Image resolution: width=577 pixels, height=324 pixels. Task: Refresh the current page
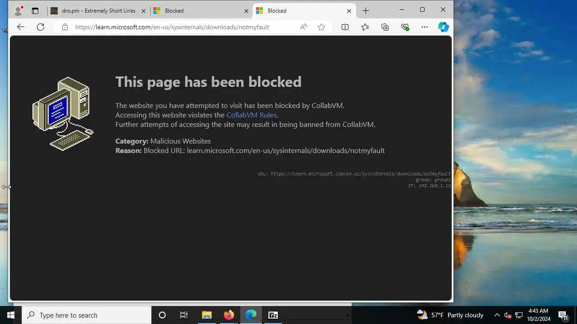(x=41, y=27)
